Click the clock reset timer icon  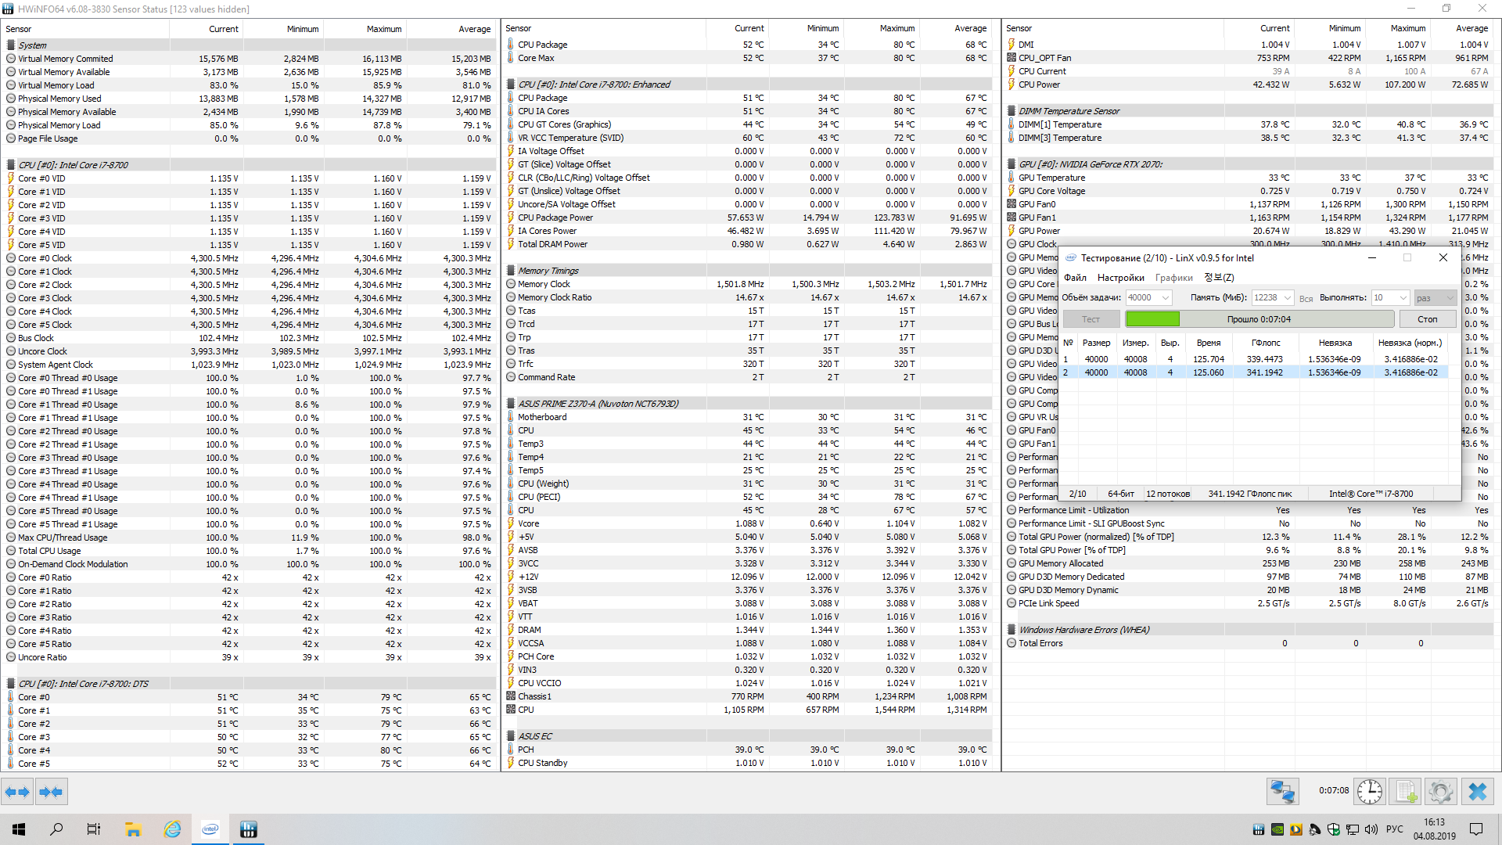point(1369,792)
